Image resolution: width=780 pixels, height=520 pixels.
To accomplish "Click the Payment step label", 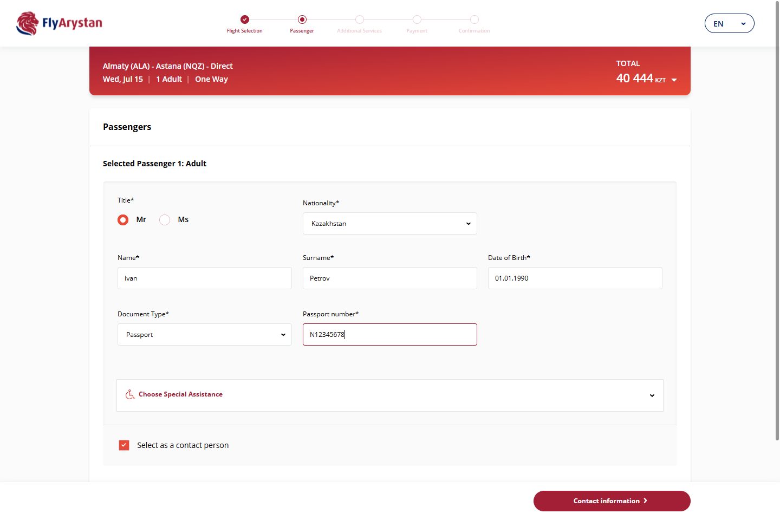I will tap(417, 31).
